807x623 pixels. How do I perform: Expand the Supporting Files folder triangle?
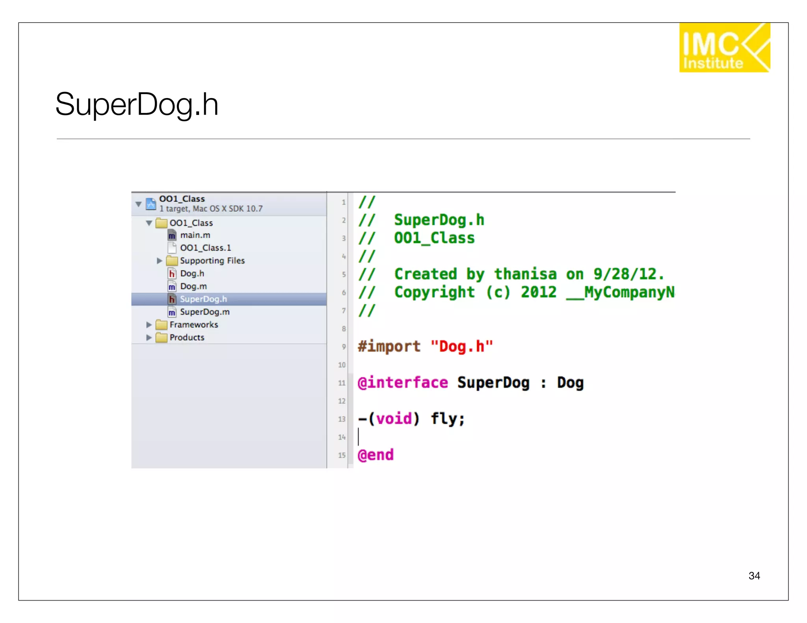tap(159, 261)
